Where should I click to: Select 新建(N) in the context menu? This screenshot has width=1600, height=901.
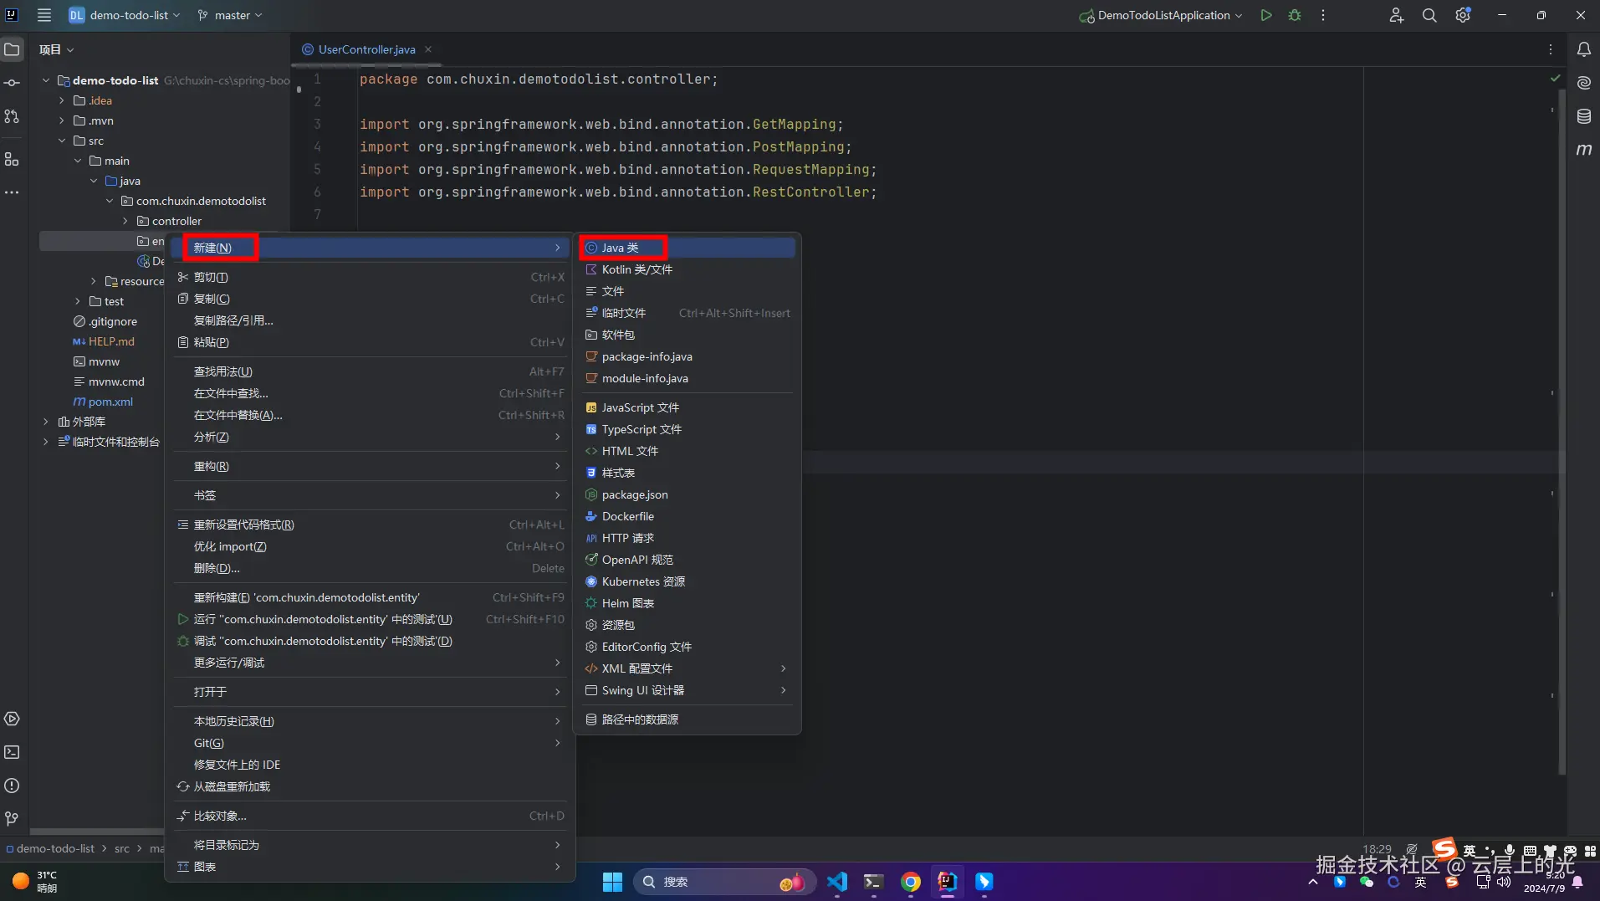pyautogui.click(x=371, y=248)
